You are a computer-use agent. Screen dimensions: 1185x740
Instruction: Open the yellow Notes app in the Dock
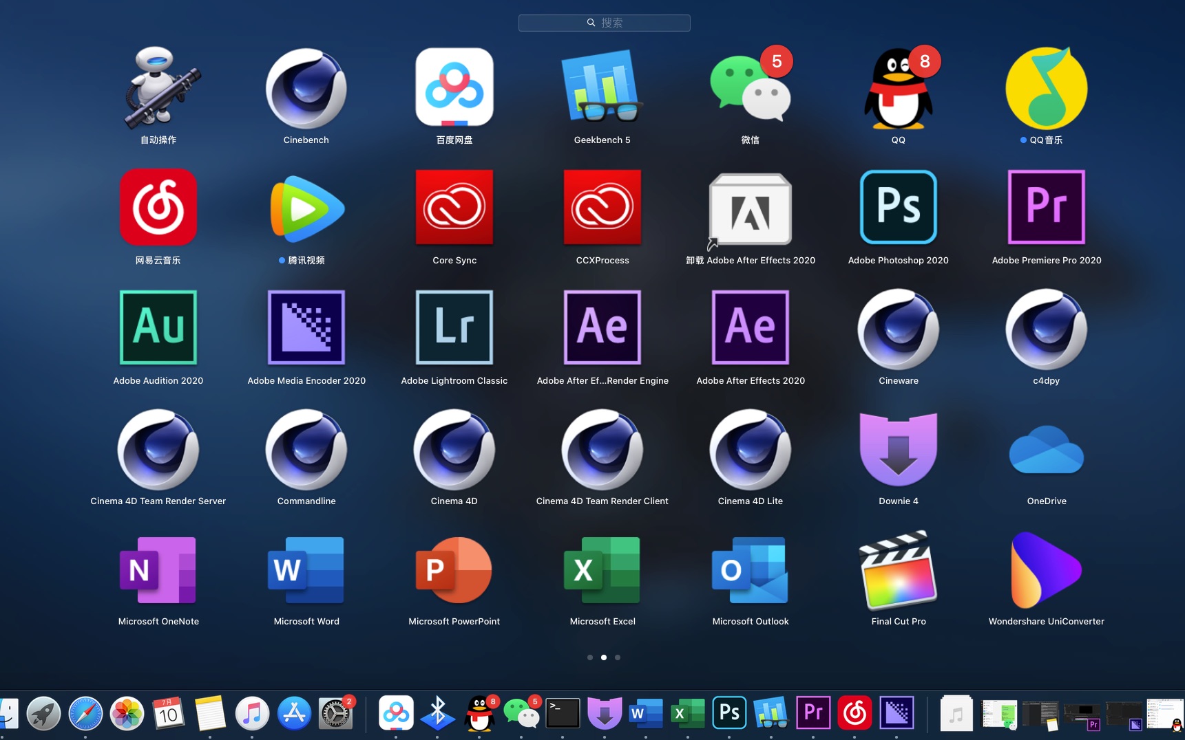210,713
